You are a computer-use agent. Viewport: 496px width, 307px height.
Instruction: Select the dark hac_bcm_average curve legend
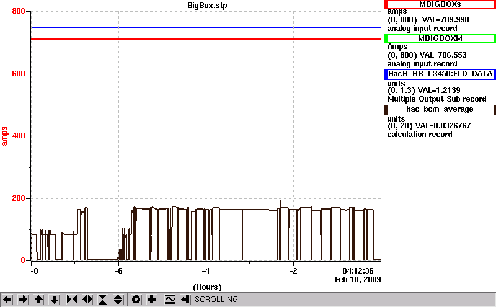[x=440, y=110]
